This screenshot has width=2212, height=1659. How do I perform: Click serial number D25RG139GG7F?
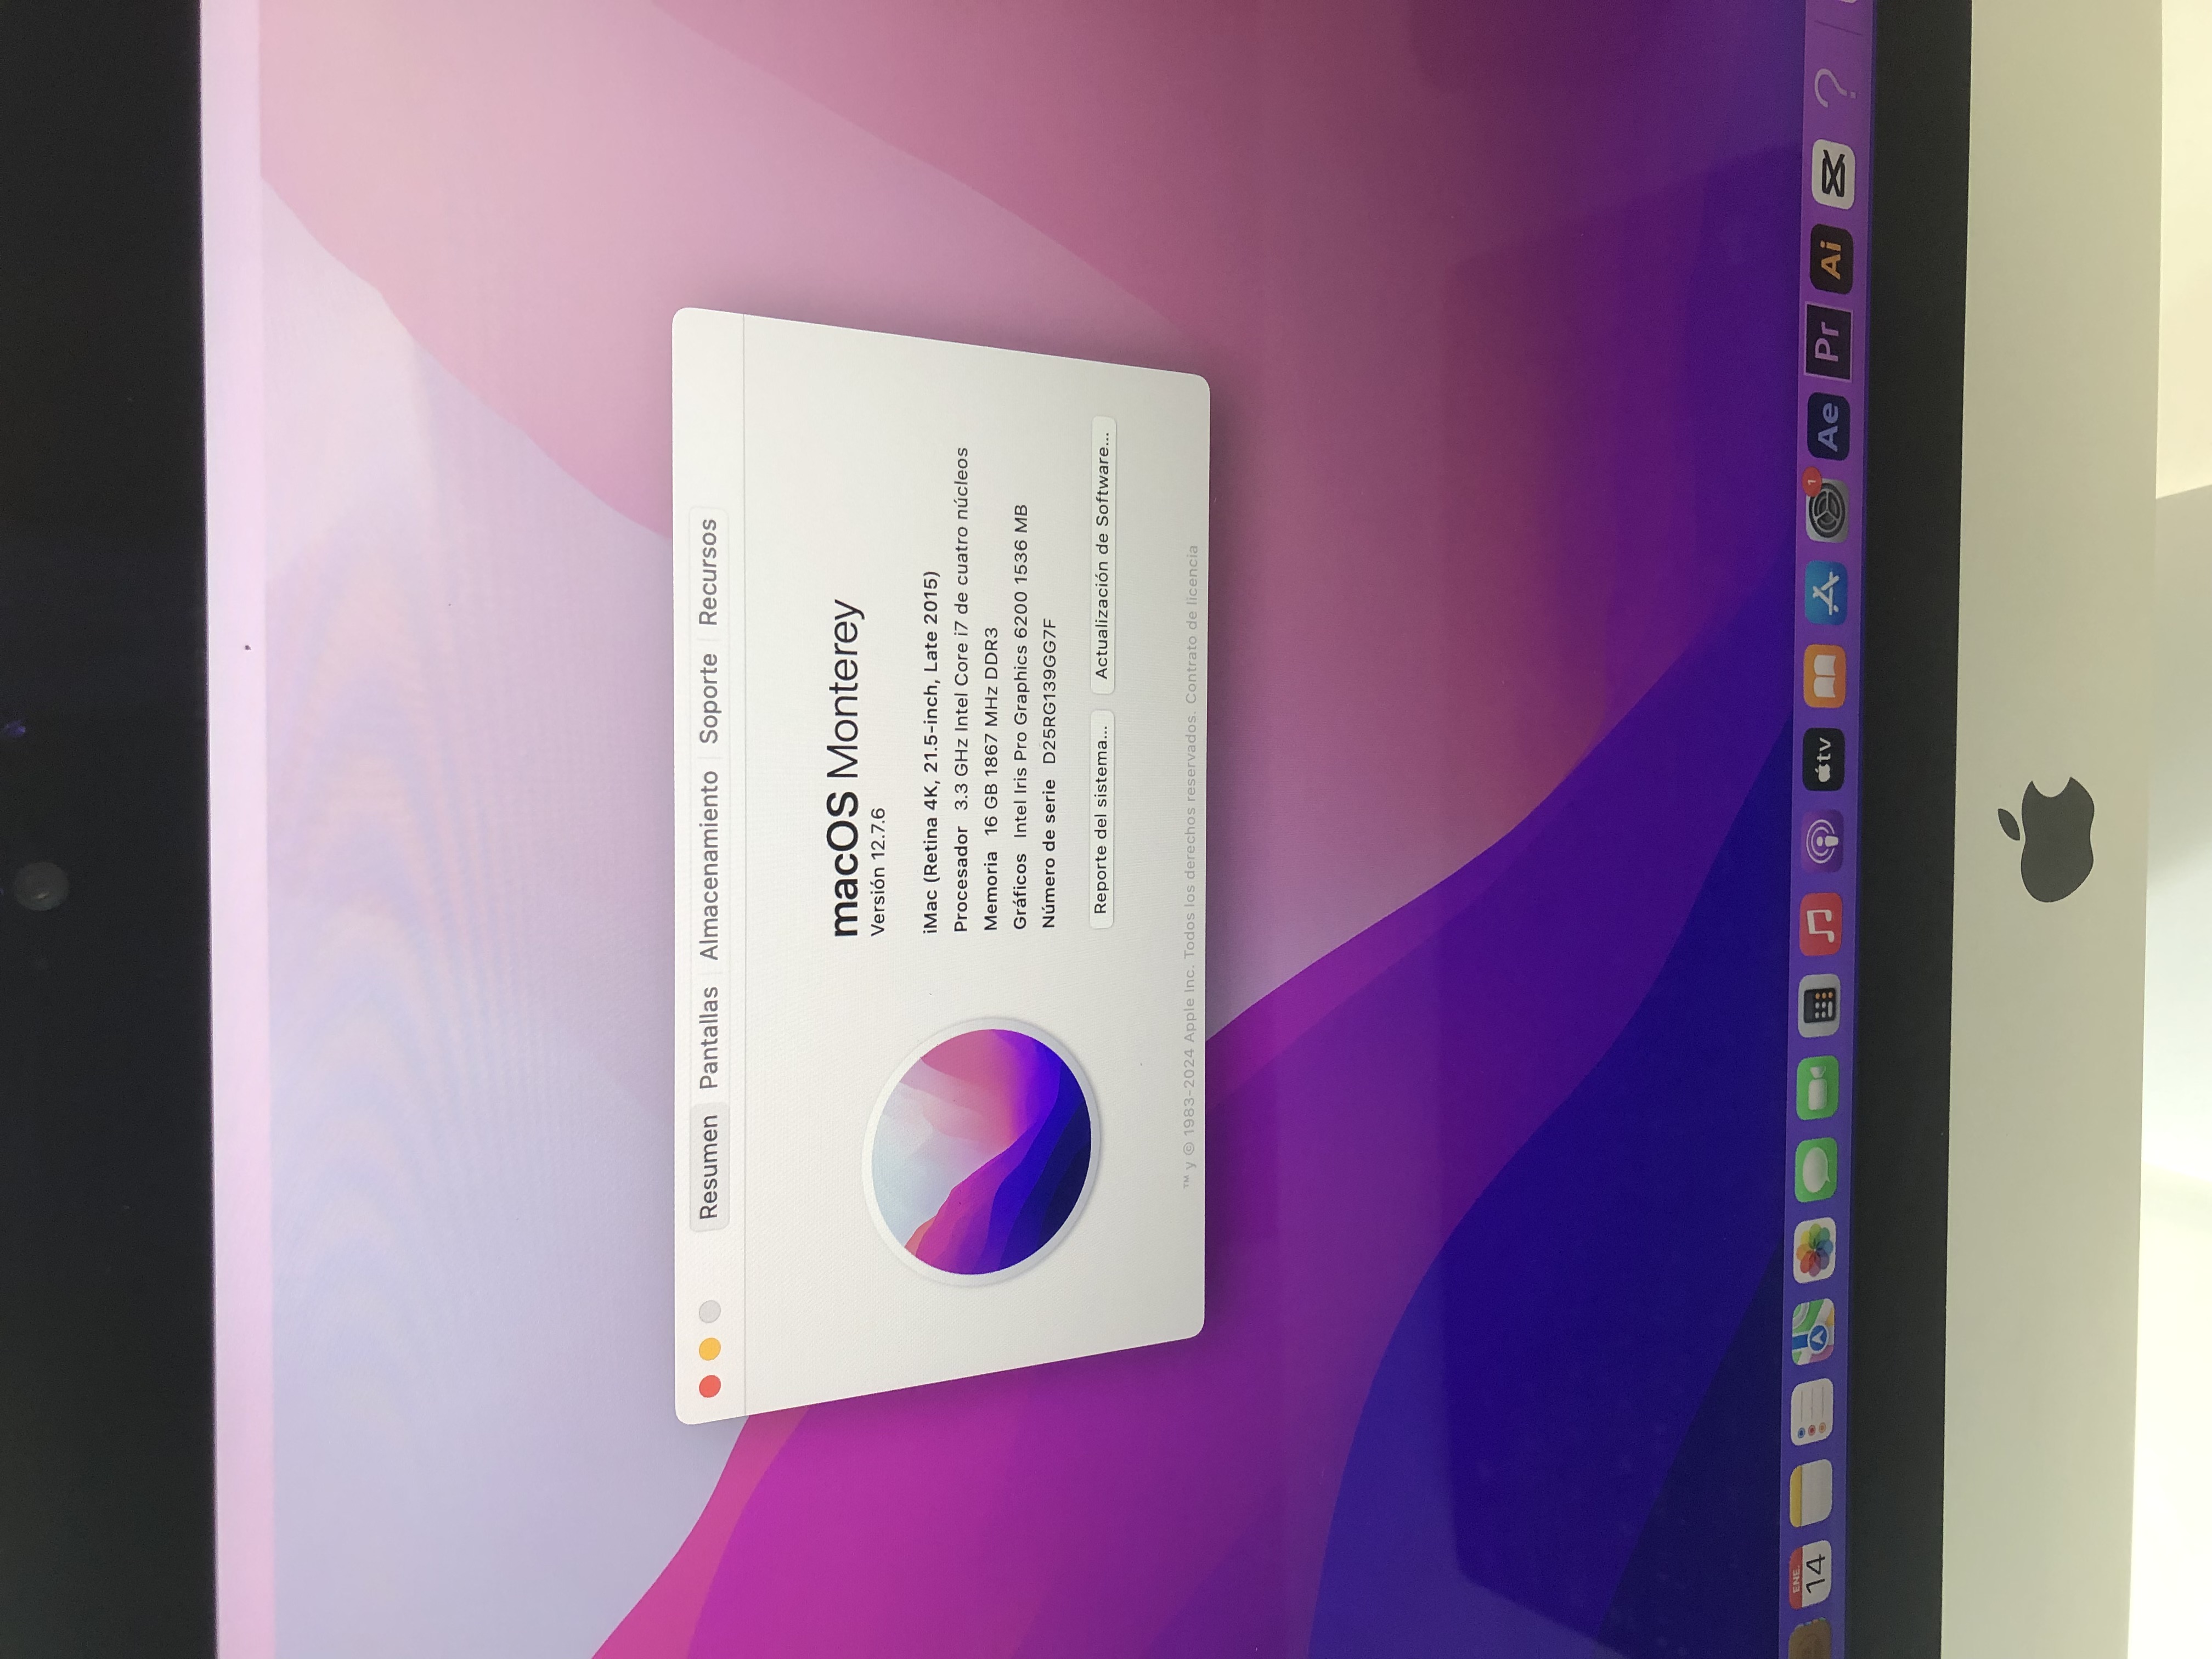pos(1048,690)
